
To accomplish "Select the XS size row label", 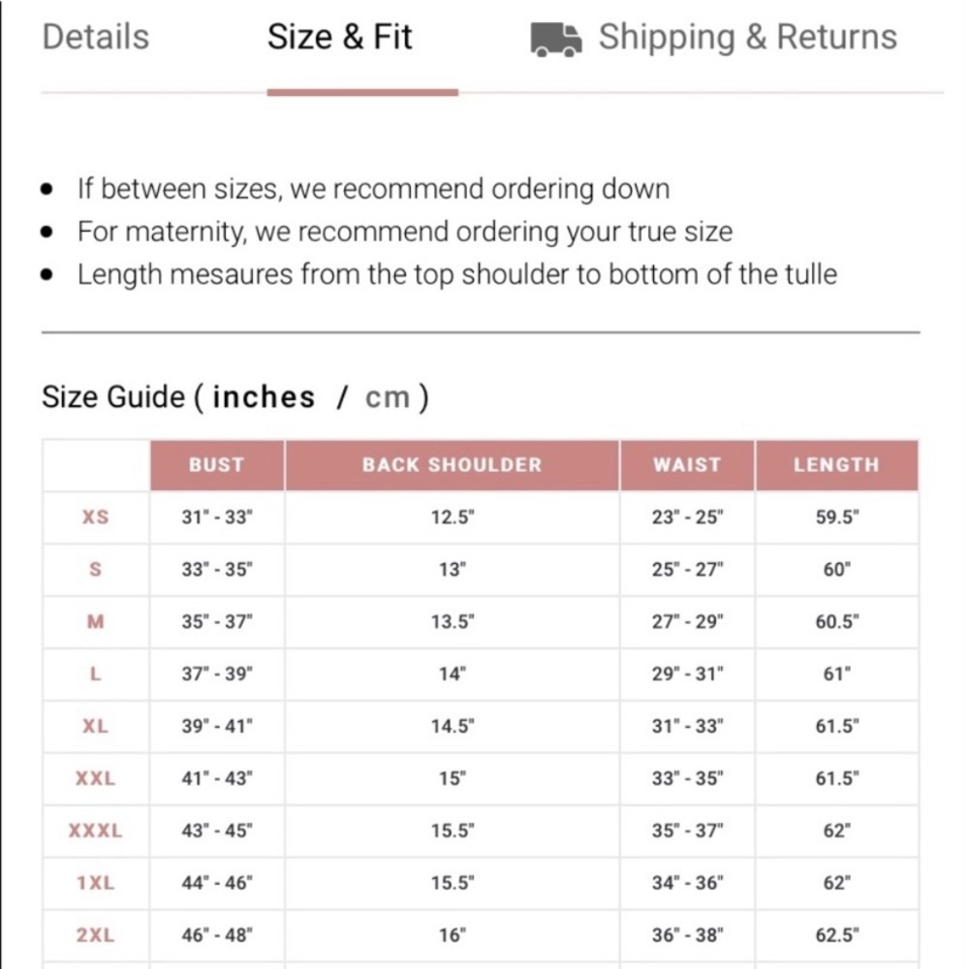I will (95, 516).
